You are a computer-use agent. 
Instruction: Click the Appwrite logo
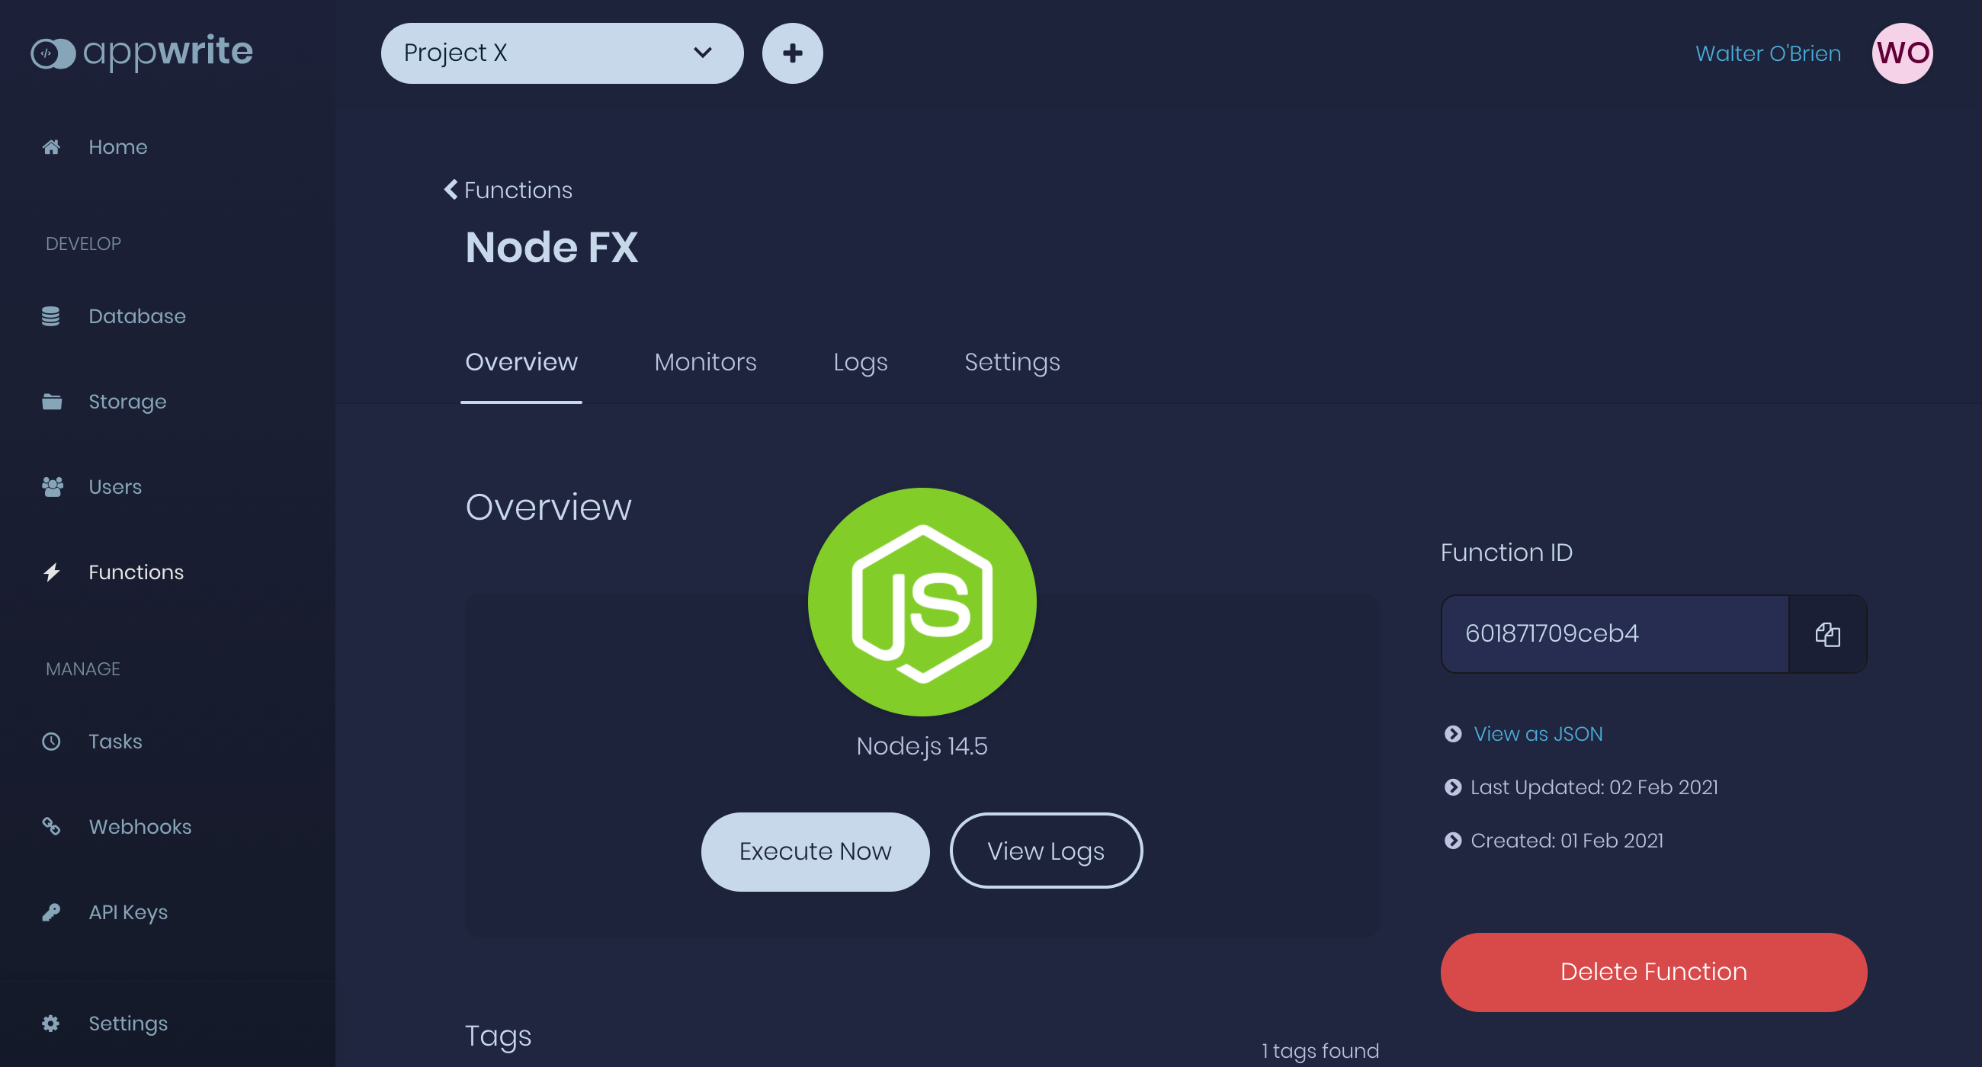coord(142,53)
